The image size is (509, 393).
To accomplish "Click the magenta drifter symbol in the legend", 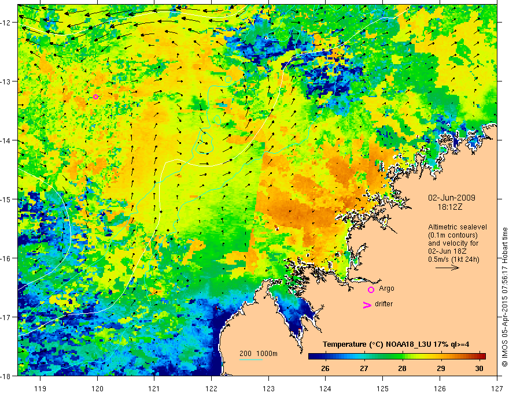I will point(367,305).
